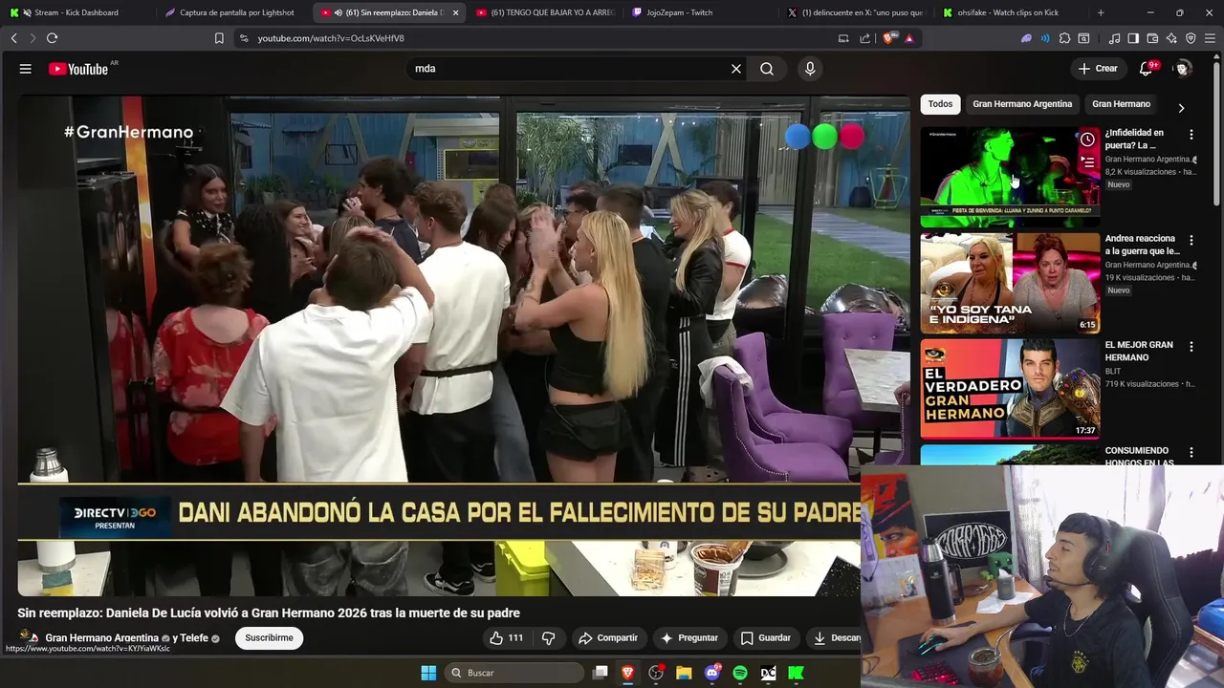Click the Preguntar button
The height and width of the screenshot is (688, 1224).
[x=689, y=638]
